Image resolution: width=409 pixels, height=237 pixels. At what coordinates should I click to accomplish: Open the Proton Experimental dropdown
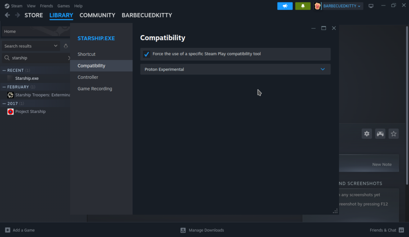point(235,69)
